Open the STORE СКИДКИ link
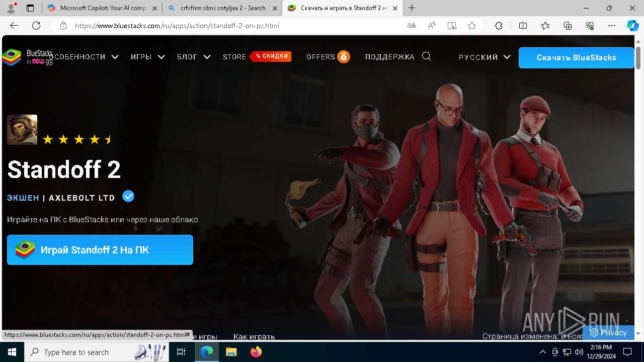The height and width of the screenshot is (362, 644). (x=257, y=57)
